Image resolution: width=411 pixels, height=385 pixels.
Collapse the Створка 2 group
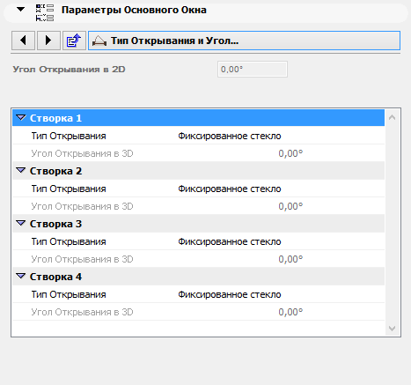[21, 171]
